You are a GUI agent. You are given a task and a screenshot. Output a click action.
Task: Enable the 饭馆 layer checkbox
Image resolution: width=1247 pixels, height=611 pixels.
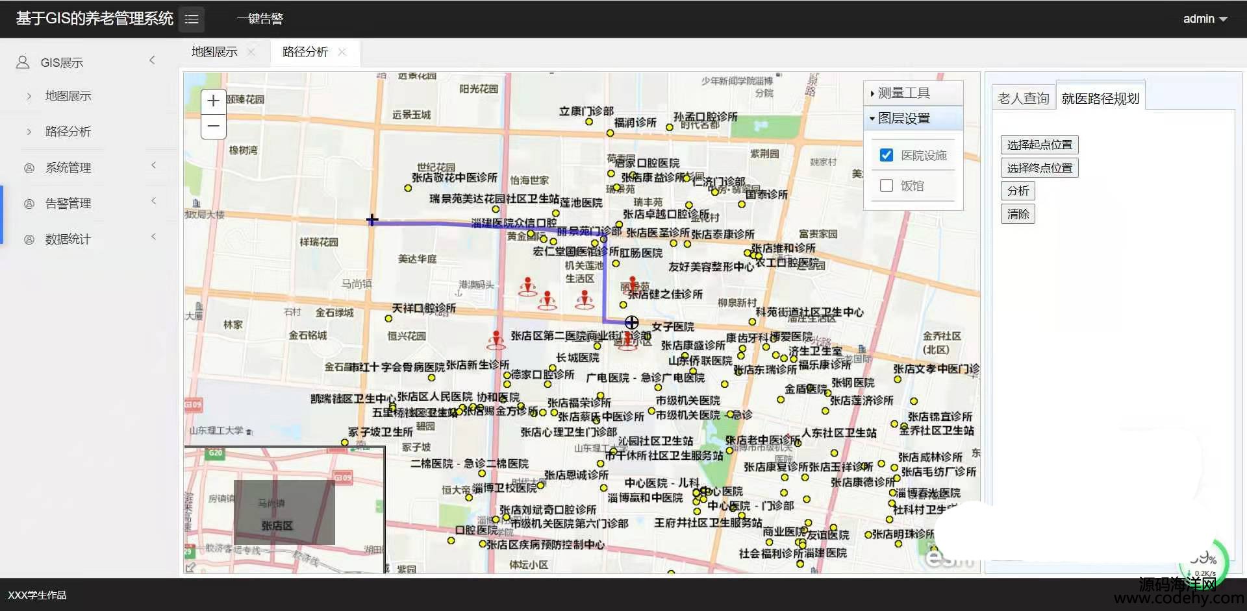[x=886, y=186]
